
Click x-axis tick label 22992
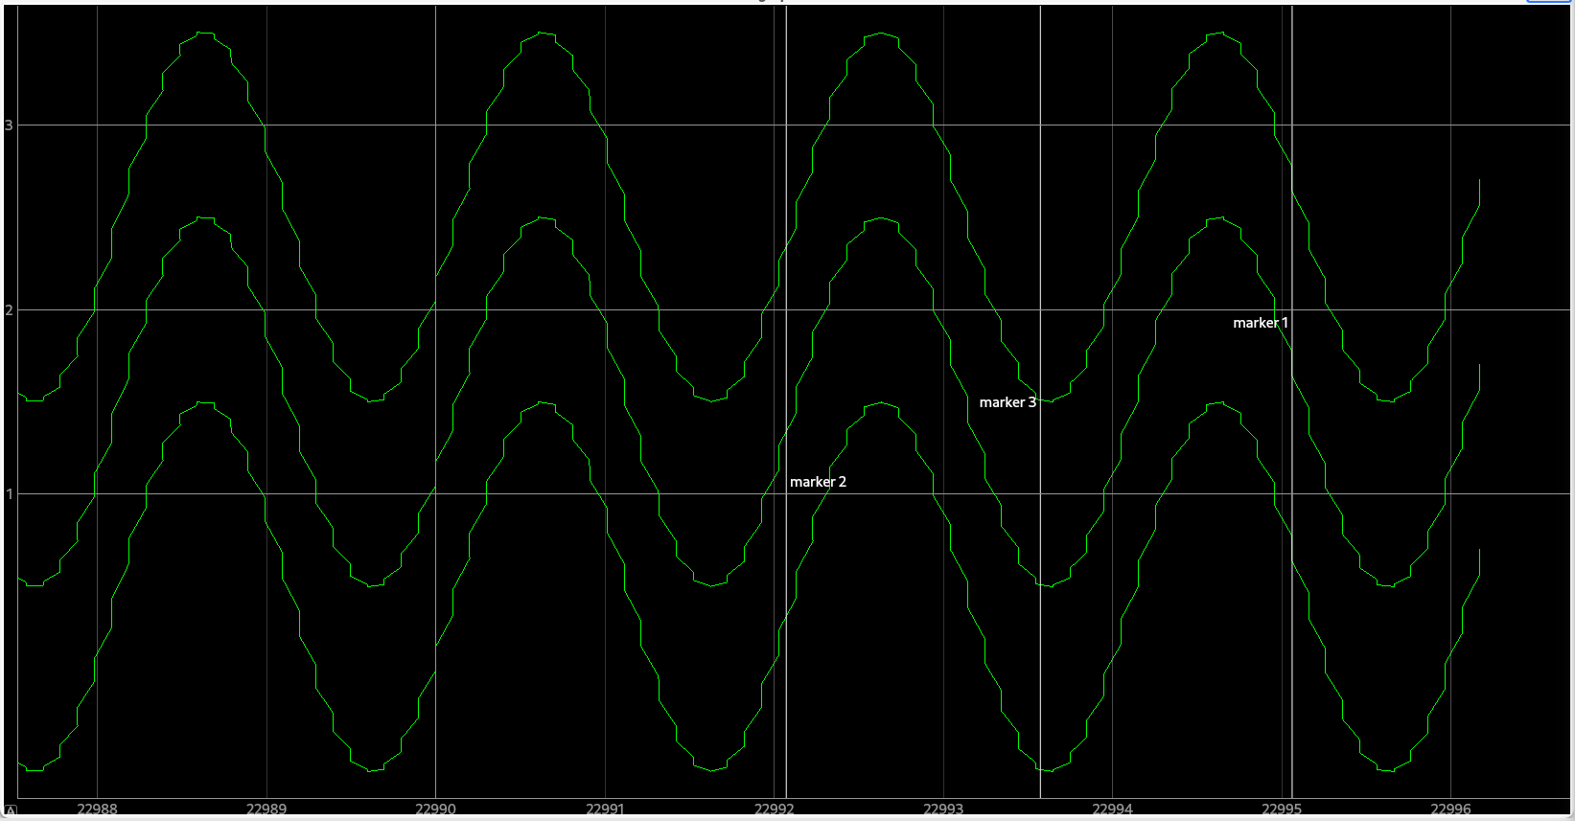[x=775, y=809]
